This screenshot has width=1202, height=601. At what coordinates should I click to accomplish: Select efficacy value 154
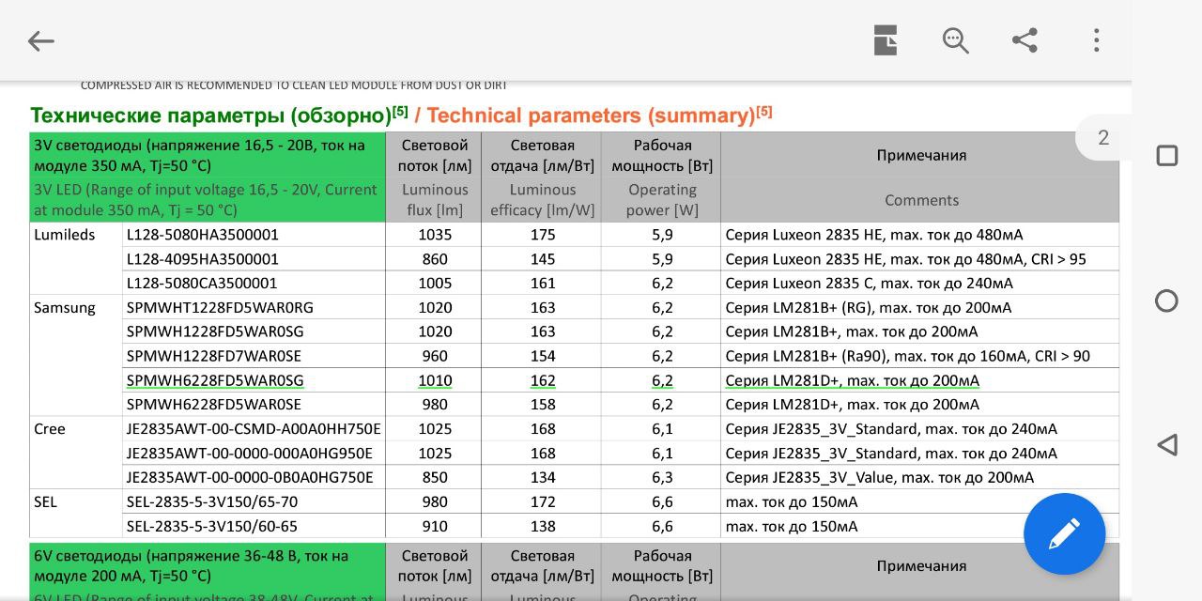[543, 356]
